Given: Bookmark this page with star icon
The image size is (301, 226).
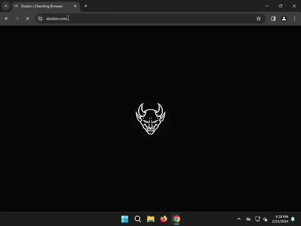Looking at the screenshot, I should pos(259,19).
